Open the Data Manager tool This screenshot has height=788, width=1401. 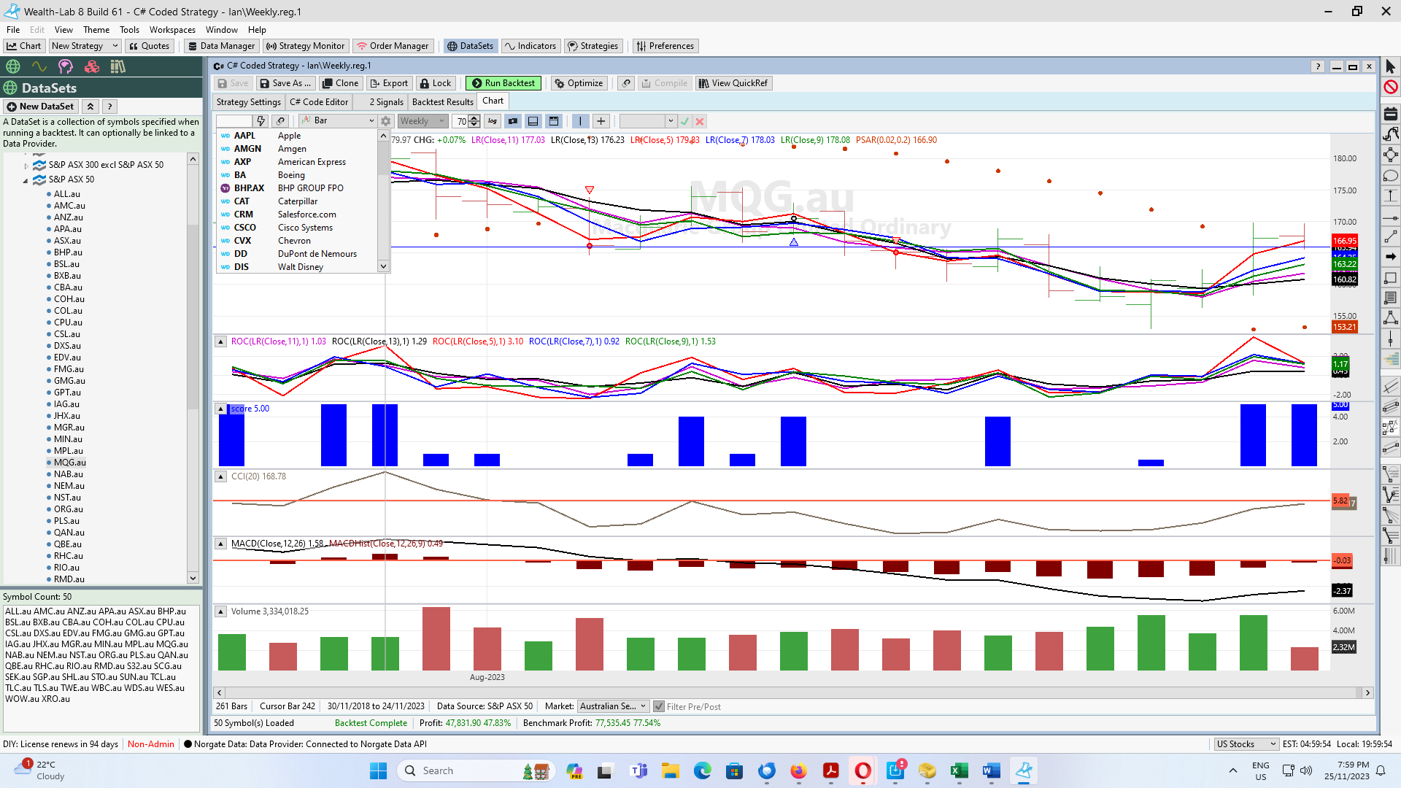click(x=221, y=46)
